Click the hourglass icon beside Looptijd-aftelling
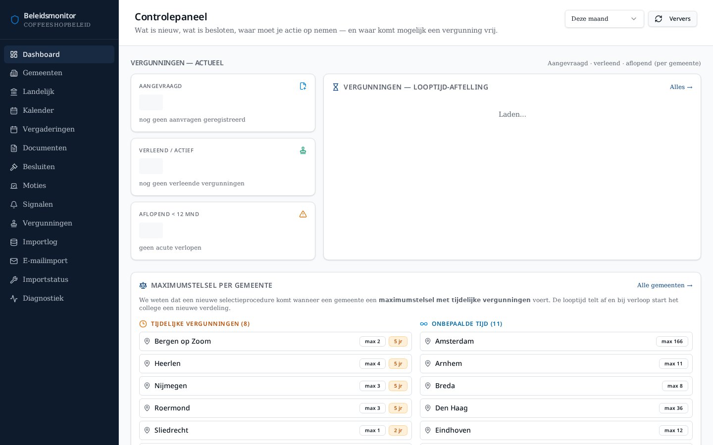 (336, 87)
